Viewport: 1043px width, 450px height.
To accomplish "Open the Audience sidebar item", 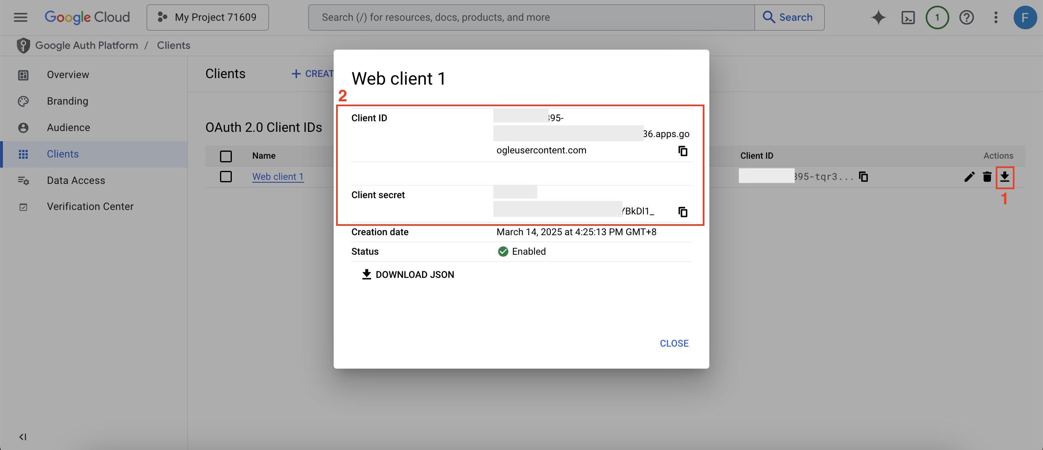I will coord(94,128).
